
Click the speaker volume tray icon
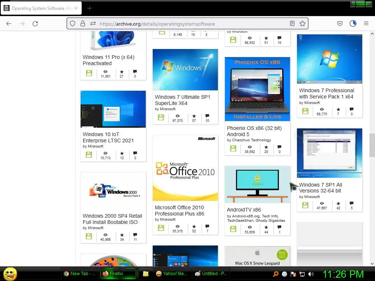pos(311,274)
